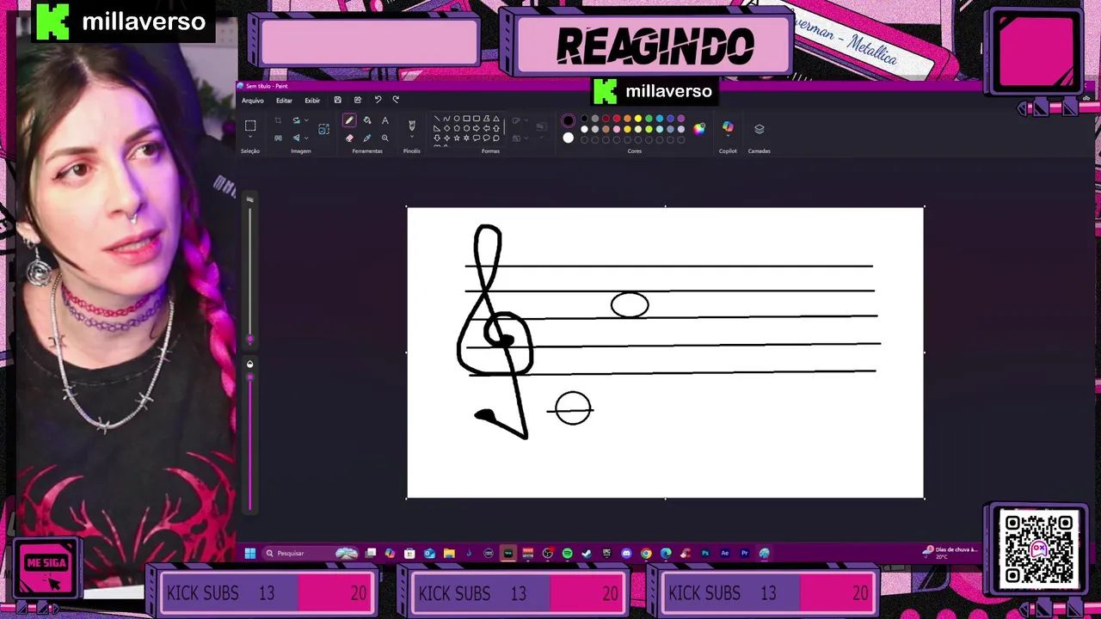
Task: Pick the orange color swatch
Action: pos(627,119)
